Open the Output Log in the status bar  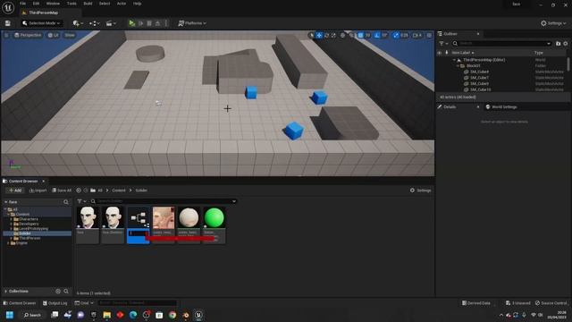(x=55, y=303)
